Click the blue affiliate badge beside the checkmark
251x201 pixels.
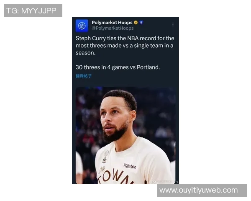(x=141, y=23)
